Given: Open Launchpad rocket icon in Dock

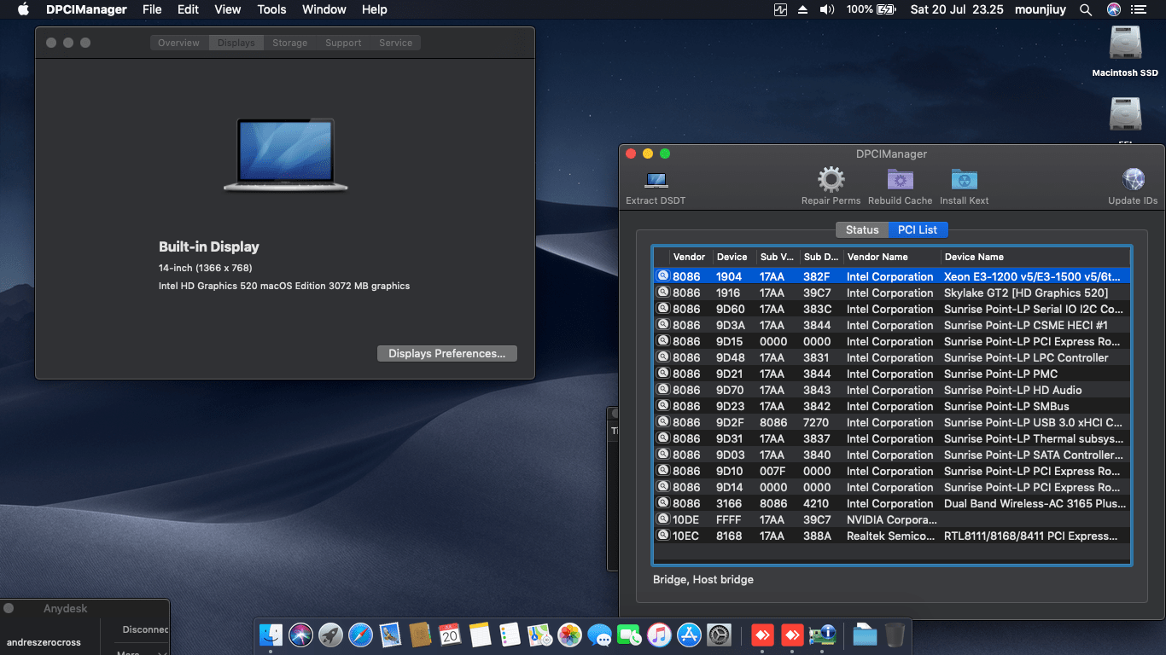Looking at the screenshot, I should tap(330, 635).
